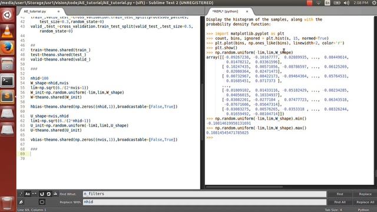The height and width of the screenshot is (212, 377).
Task: Open the lower mounted drive icon in dock
Action: [x=7, y=130]
